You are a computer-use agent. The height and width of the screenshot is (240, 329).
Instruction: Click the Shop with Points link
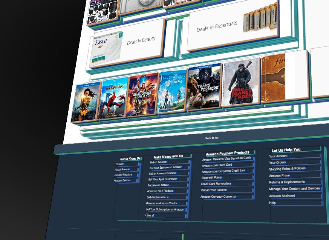tap(211, 178)
